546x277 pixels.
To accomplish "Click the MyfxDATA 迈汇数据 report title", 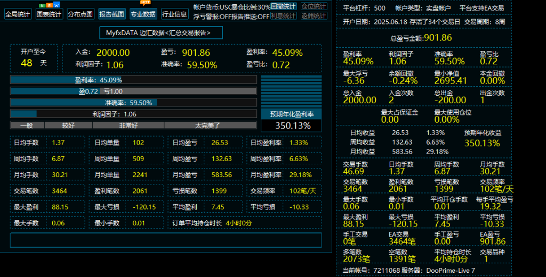I will click(x=161, y=33).
